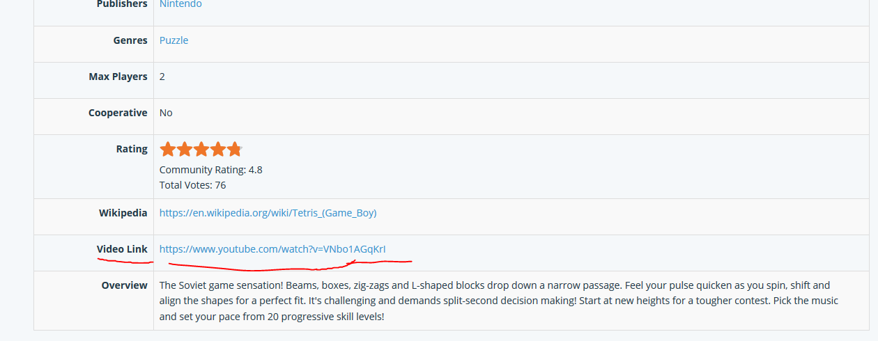Click the second orange rating star
Screen dimensions: 878x341
click(x=184, y=149)
